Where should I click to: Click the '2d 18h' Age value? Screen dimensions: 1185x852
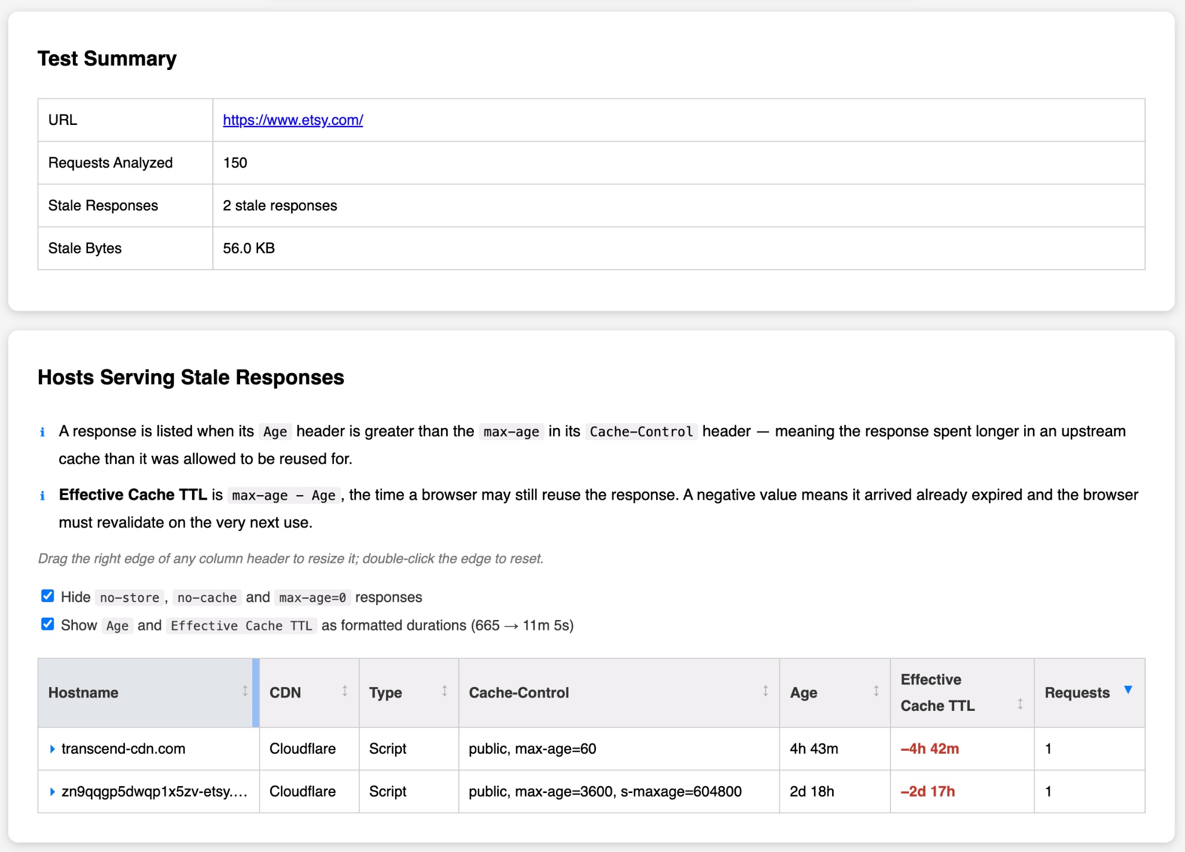pos(812,792)
